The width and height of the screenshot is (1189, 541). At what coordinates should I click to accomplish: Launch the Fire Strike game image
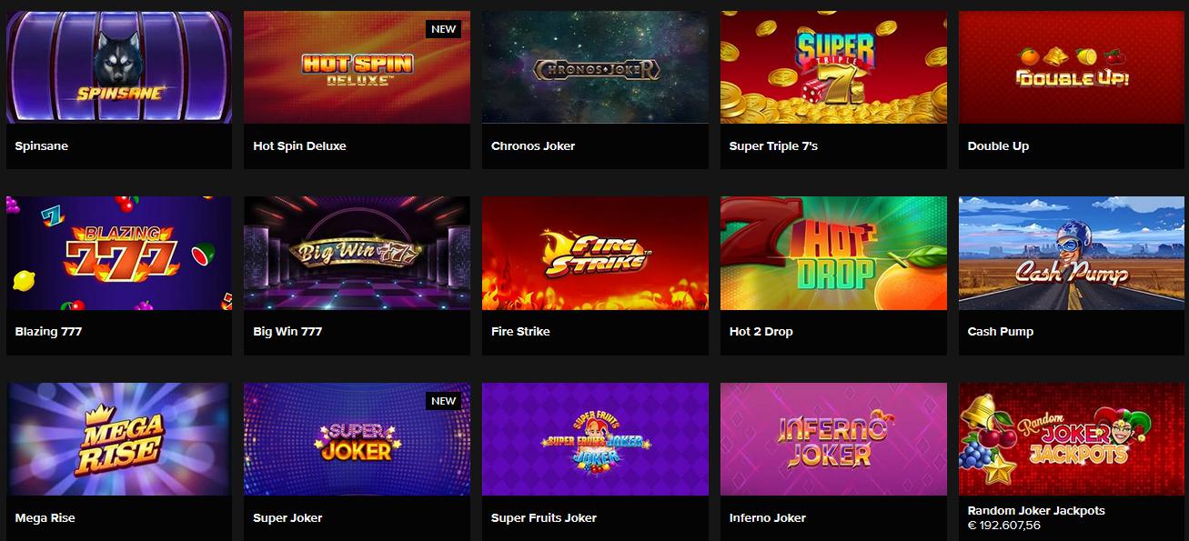pos(595,253)
